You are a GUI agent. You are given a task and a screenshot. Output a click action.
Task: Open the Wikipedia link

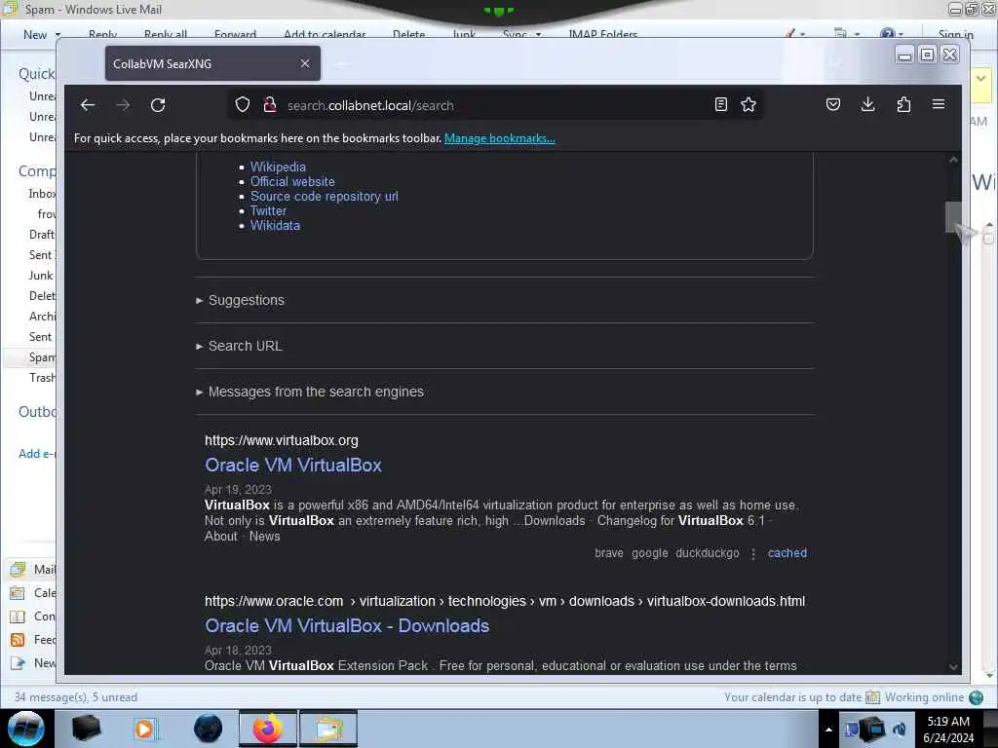point(278,167)
